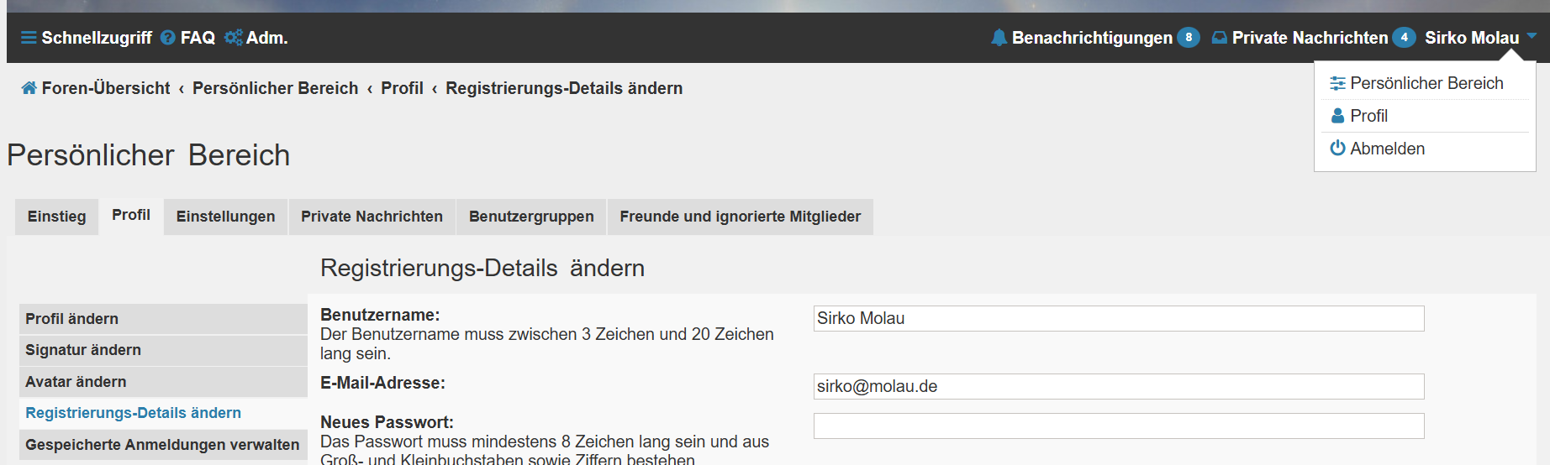1550x465 pixels.
Task: Switch to the Einstellungen tab
Action: [x=225, y=217]
